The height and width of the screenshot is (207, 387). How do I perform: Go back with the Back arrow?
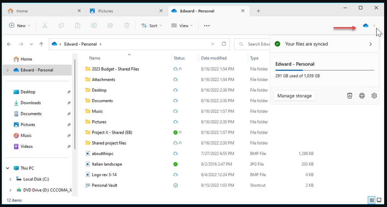(9, 44)
